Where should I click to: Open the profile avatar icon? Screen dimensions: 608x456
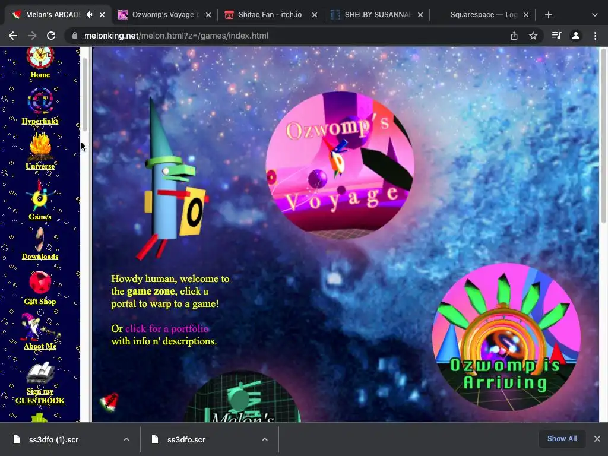coord(576,36)
